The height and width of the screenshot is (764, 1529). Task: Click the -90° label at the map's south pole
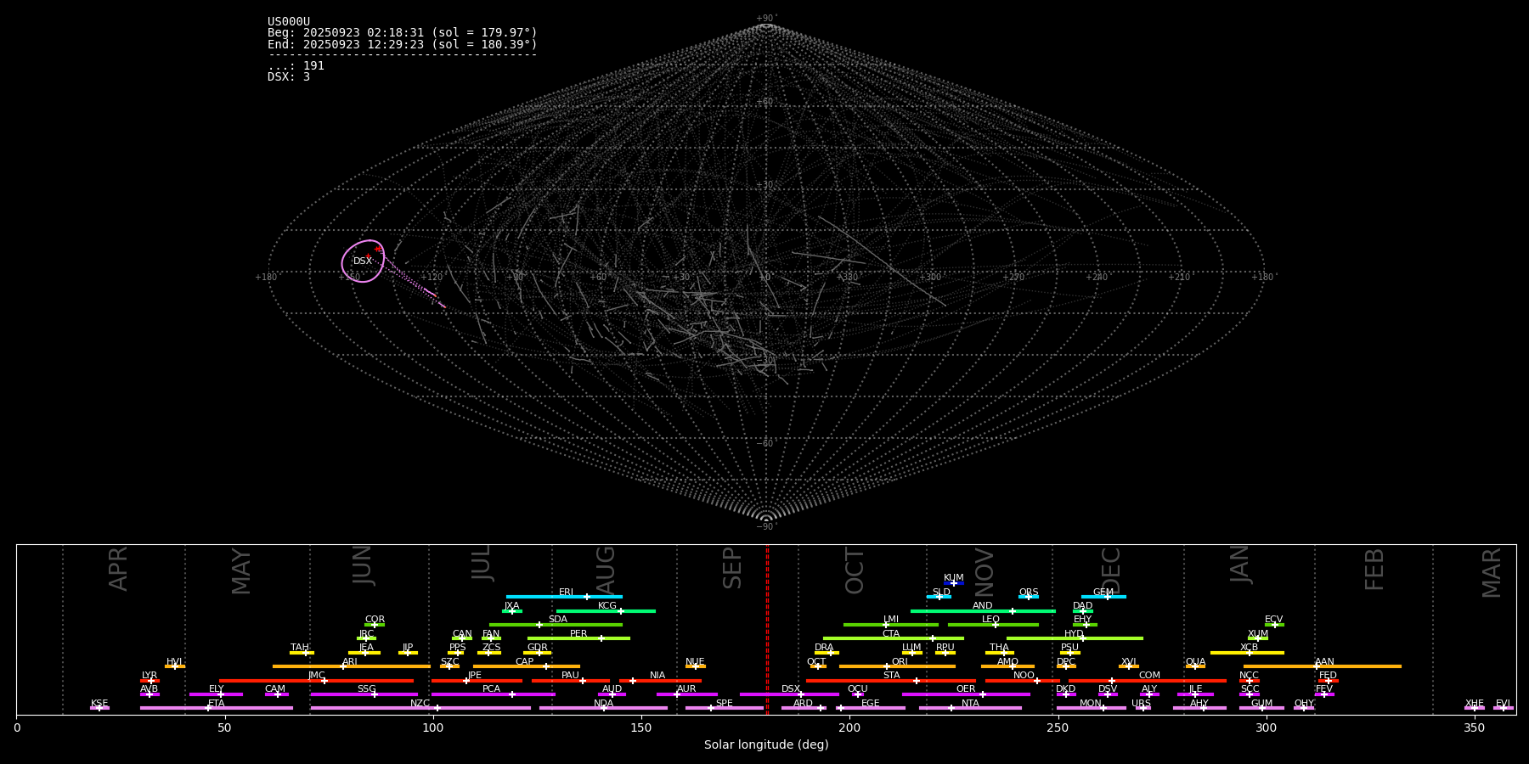(766, 527)
